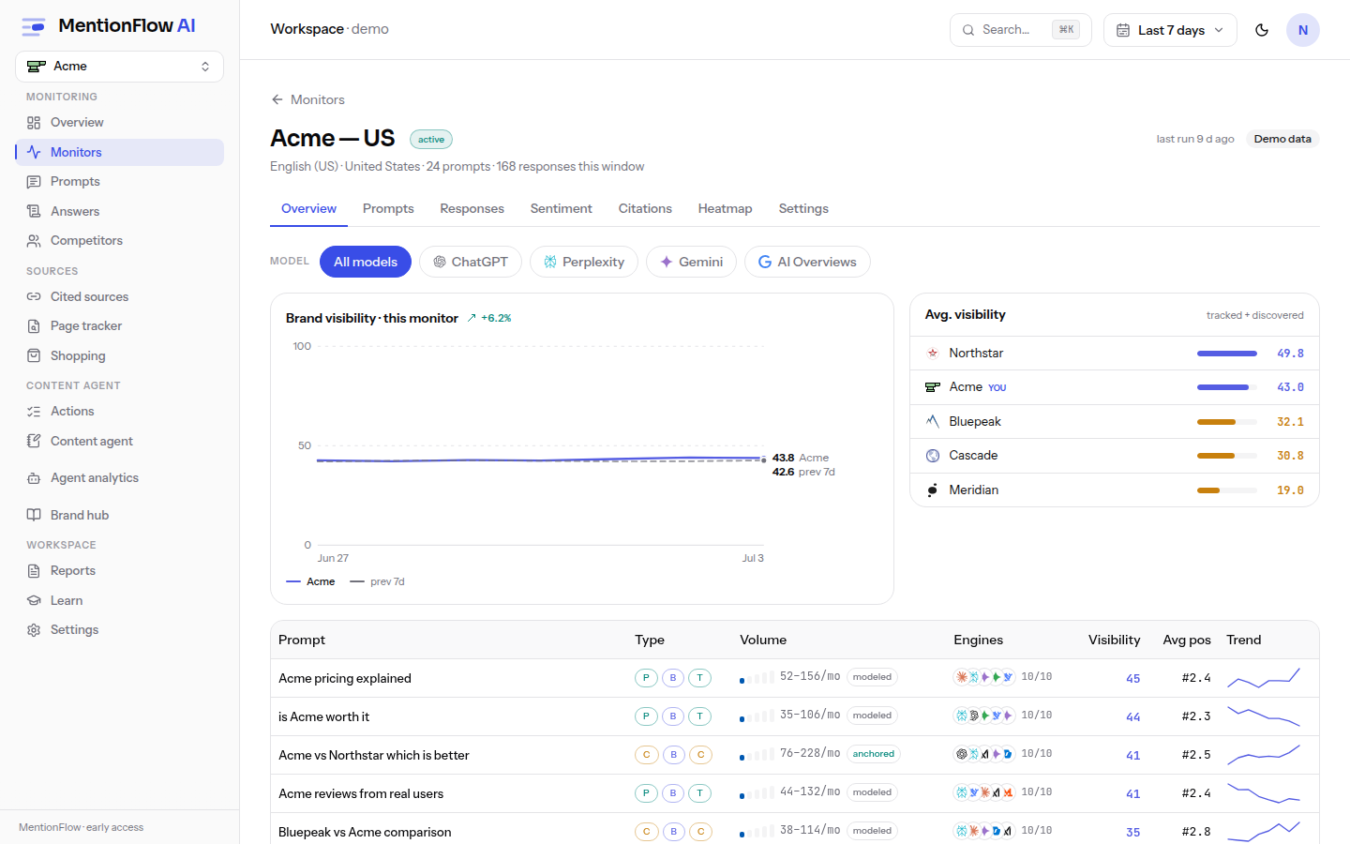Click the Cited sources link icon
The image size is (1350, 844).
pyautogui.click(x=34, y=296)
